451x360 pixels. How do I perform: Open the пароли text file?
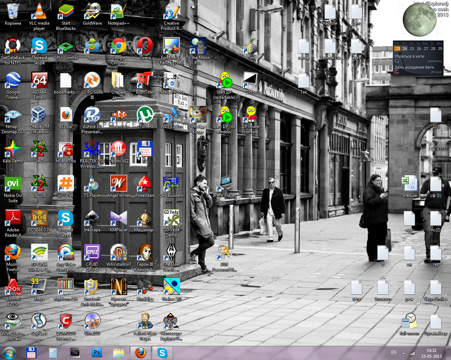(x=330, y=15)
